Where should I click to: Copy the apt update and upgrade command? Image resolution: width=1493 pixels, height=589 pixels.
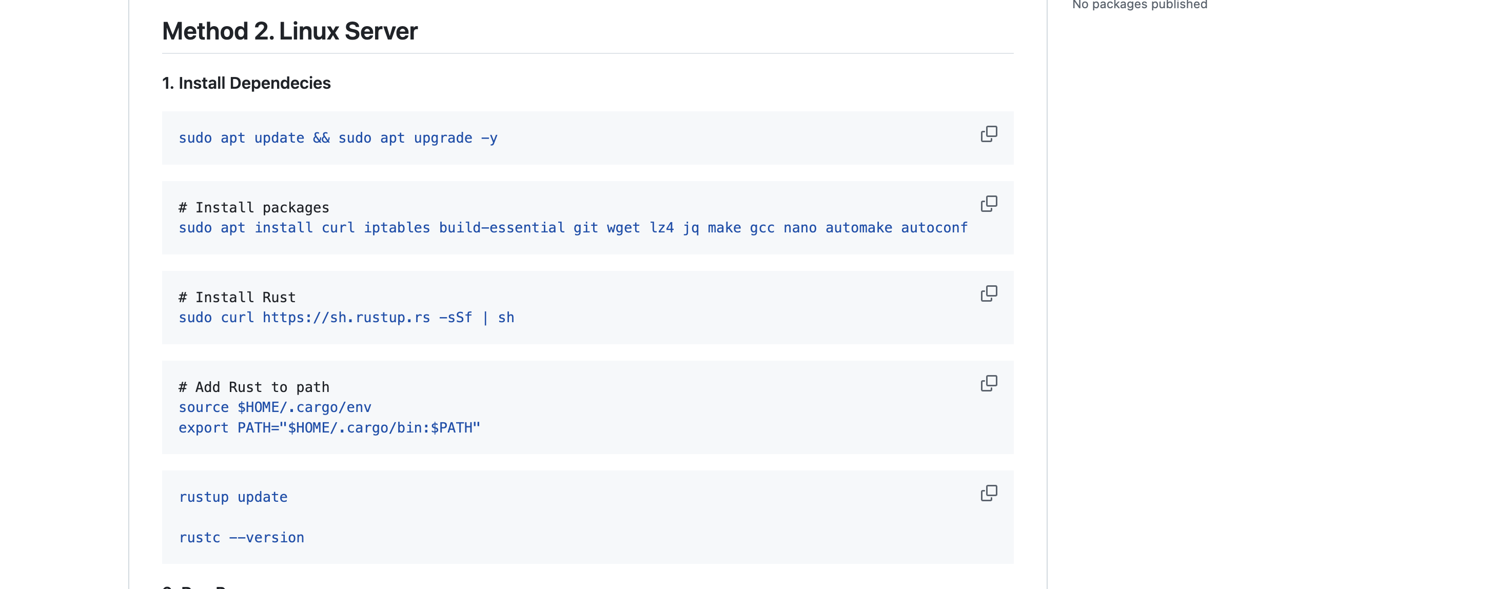click(x=989, y=134)
